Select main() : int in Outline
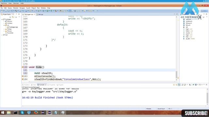This screenshot has height=117, width=209. (189, 33)
